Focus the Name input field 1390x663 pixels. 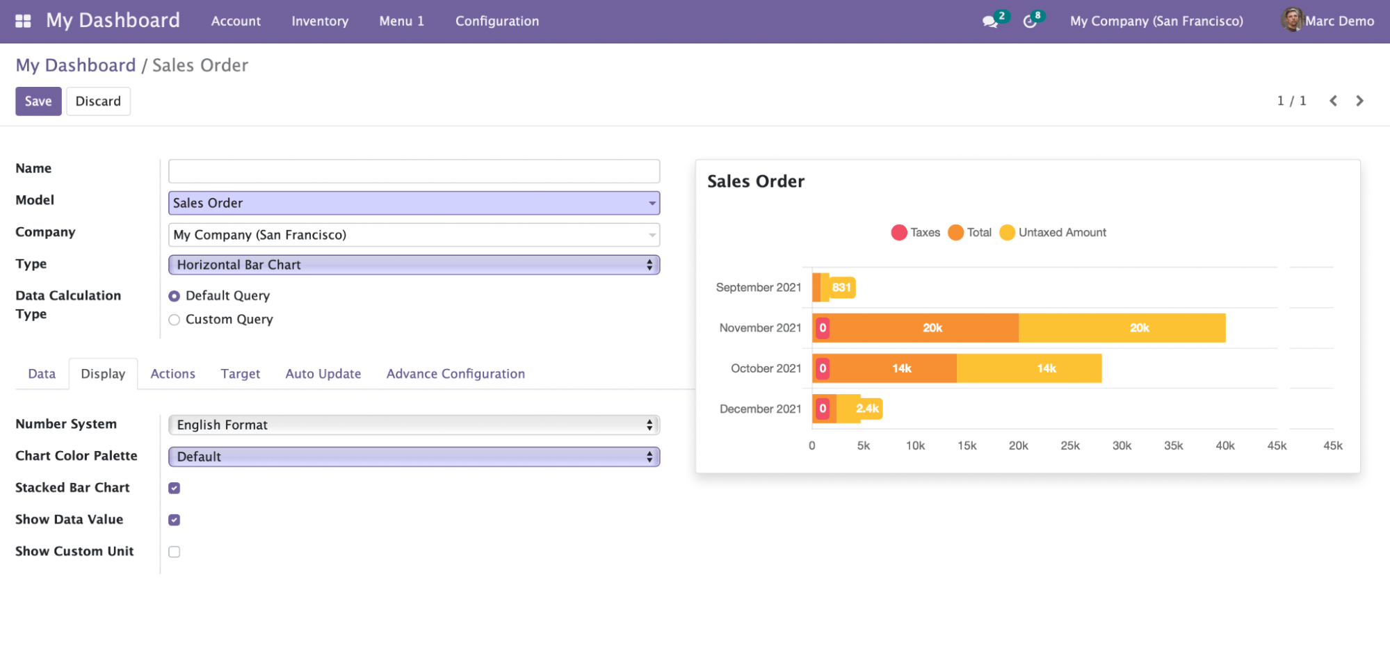pos(414,171)
